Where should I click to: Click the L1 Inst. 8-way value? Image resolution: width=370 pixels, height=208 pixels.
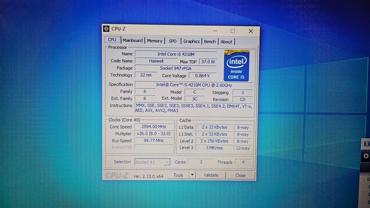coord(243,134)
